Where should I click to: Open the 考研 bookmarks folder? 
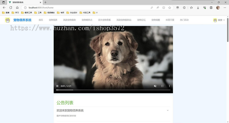[x=61, y=13]
